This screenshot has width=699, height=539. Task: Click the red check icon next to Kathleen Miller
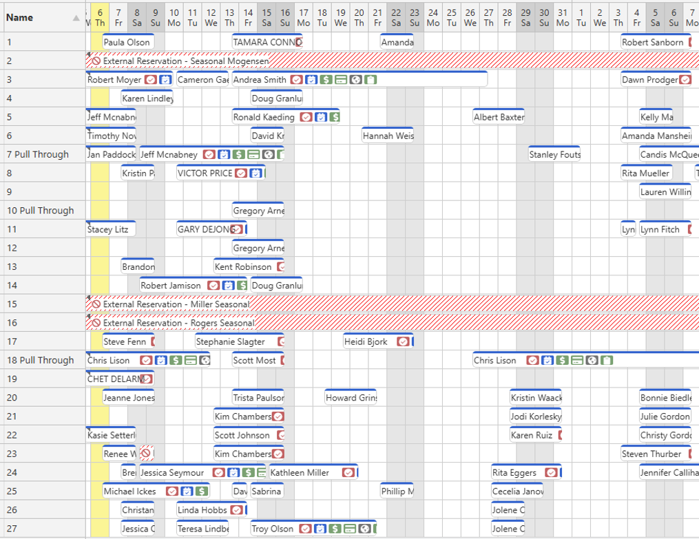coord(348,473)
